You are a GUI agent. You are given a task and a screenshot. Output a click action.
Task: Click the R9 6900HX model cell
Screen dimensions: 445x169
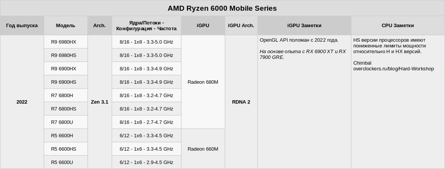coord(64,69)
